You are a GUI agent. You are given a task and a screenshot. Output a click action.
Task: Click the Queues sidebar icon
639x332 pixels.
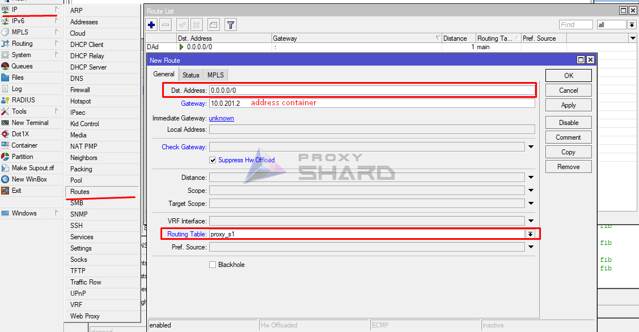coord(6,66)
